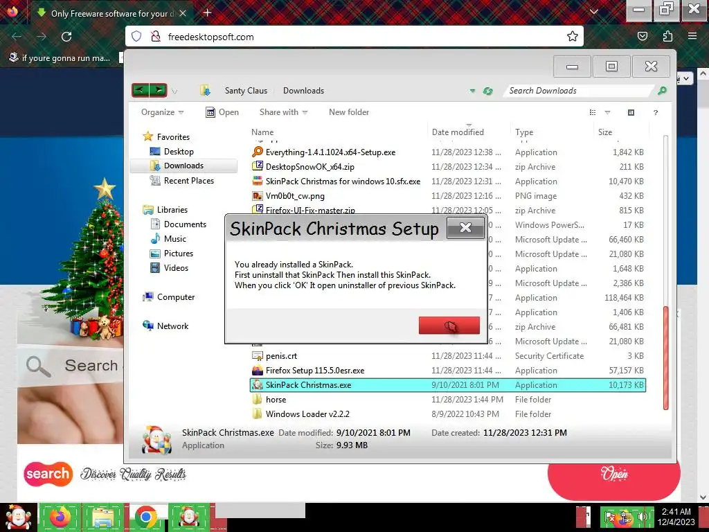Refresh the Downloads folder view

488,91
